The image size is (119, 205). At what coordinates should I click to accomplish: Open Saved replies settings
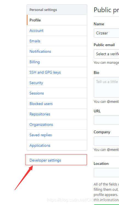tap(57, 135)
